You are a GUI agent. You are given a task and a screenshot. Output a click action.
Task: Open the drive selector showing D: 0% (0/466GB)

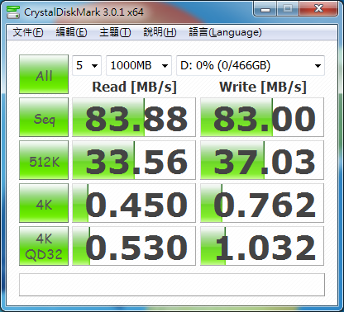[x=251, y=65]
